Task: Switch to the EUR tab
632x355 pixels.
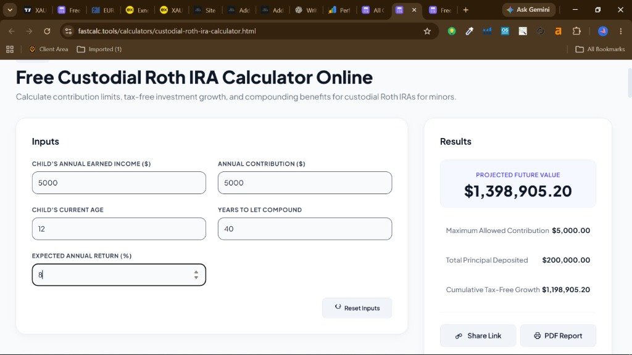Action: pyautogui.click(x=103, y=10)
